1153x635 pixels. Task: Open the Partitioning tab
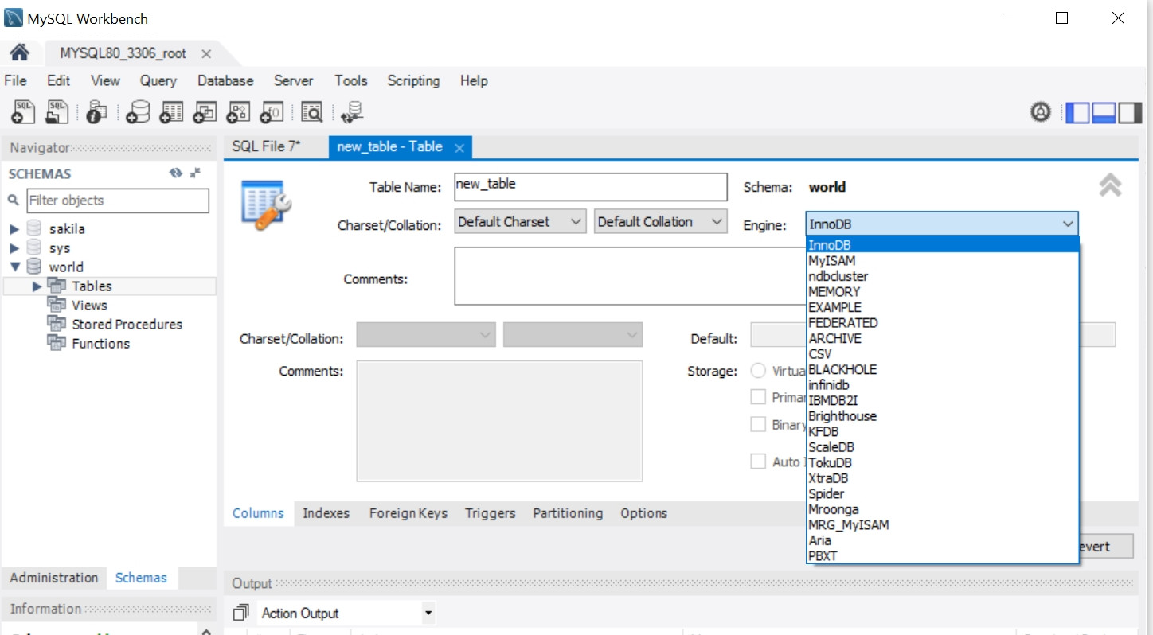[568, 513]
